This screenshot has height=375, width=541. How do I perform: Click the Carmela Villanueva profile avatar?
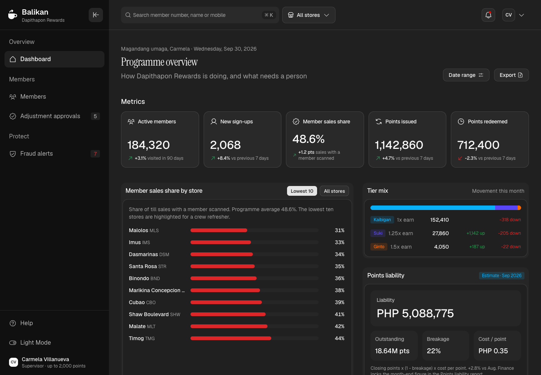(14, 362)
